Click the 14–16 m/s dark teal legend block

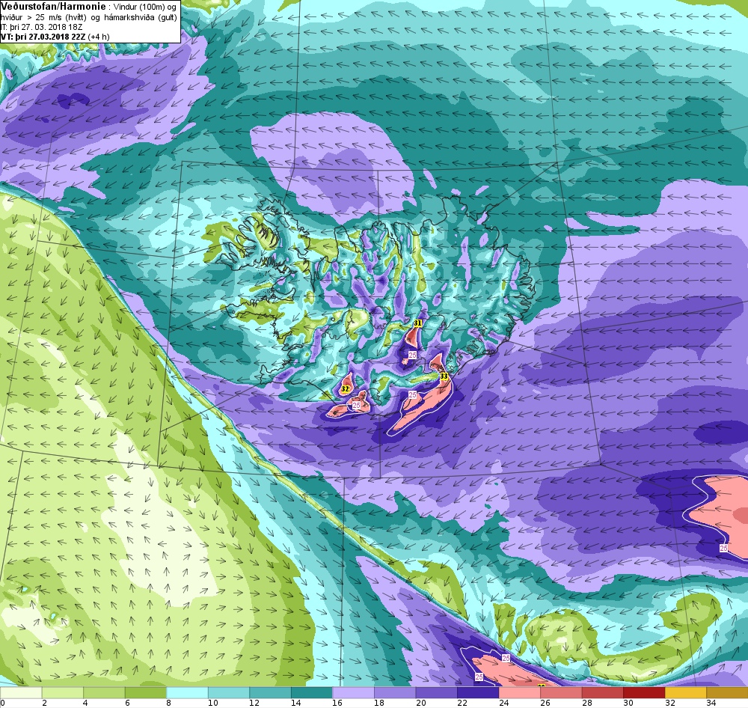pyautogui.click(x=311, y=692)
